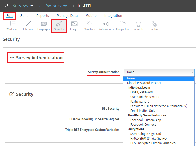Screen dimensions: 196x147
Task: Click the QuestionPro P logo icon
Action: pyautogui.click(x=6, y=6)
